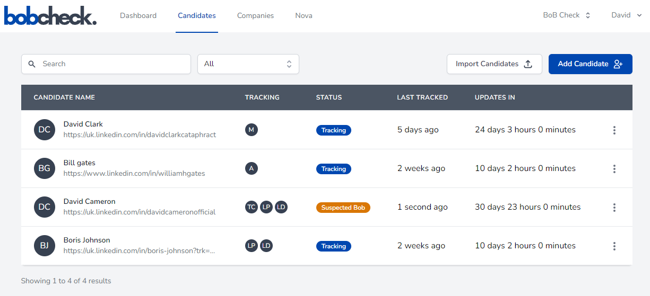Click 'Showing 1 to 4 of 4 results'
Image resolution: width=650 pixels, height=296 pixels.
(66, 281)
